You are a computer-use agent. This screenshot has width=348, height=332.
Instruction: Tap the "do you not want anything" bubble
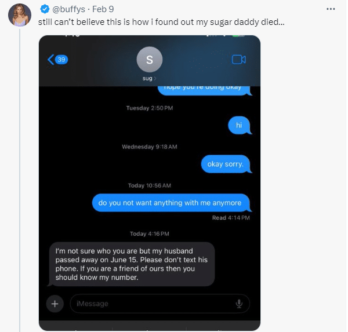pos(170,203)
